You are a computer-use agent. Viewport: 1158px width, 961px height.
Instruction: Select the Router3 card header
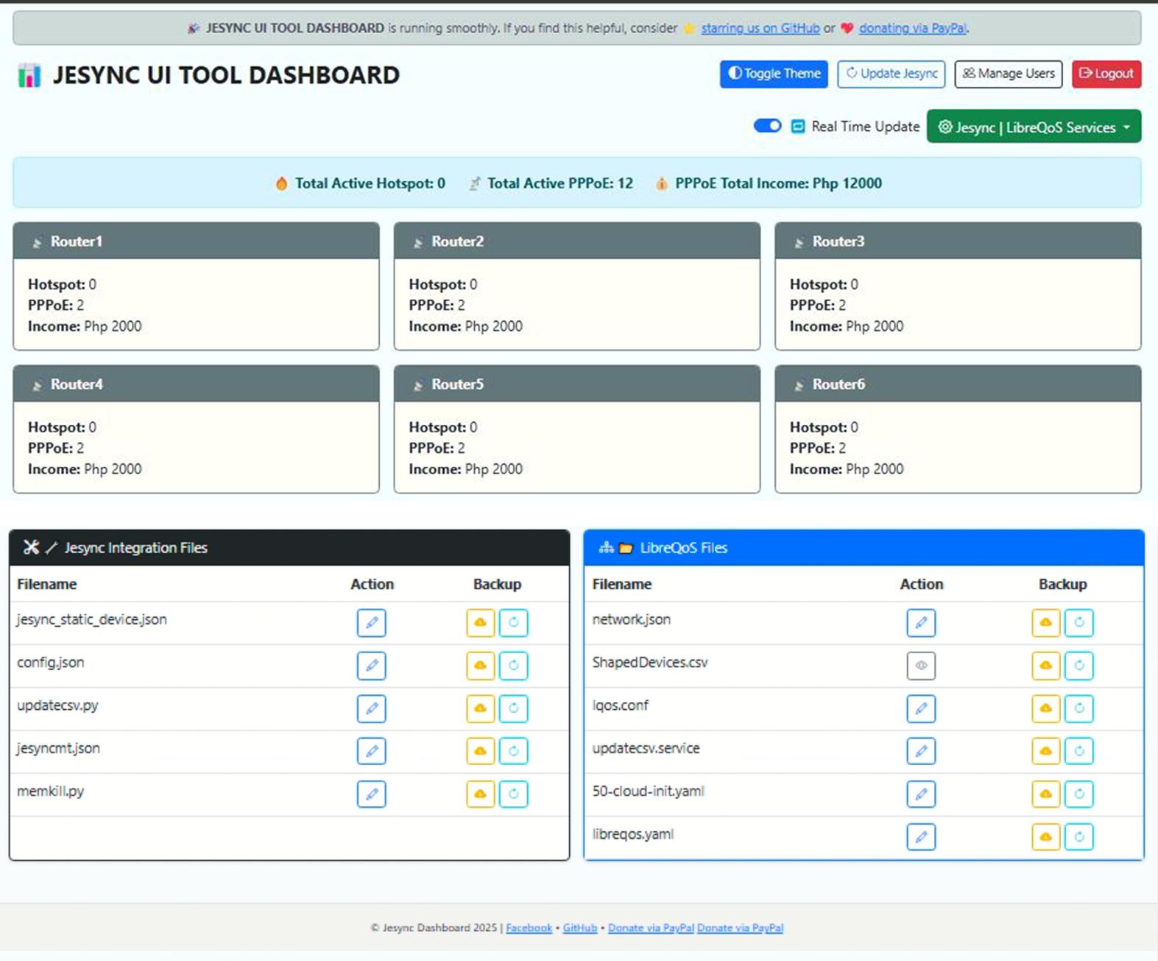[958, 241]
